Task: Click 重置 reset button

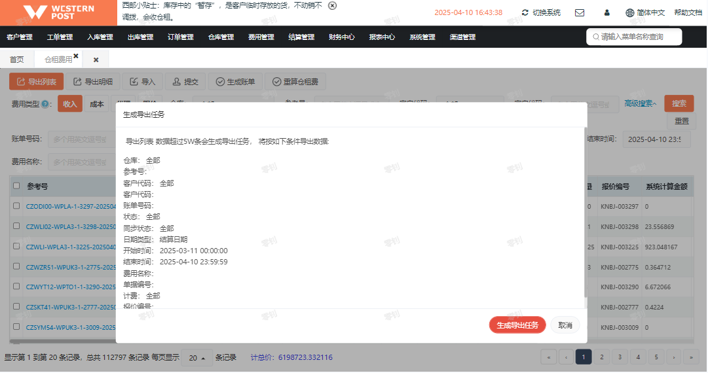Action: [681, 121]
